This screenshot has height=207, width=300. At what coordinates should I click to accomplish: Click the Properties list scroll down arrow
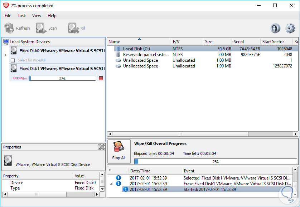click(102, 189)
